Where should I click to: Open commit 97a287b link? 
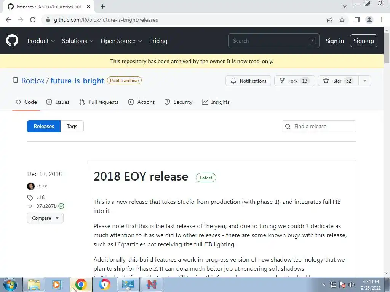pos(46,206)
